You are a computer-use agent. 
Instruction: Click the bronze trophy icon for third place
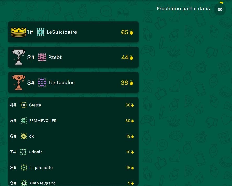[19, 83]
